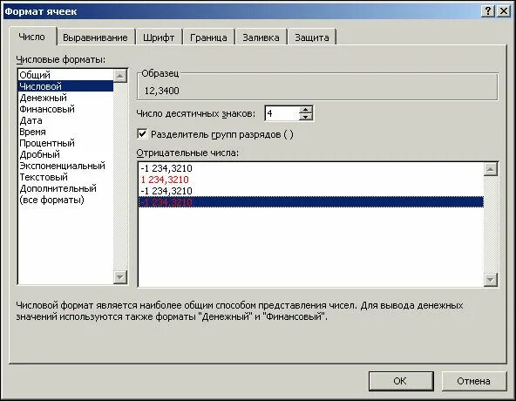Switch to the Граница tab
This screenshot has height=401, width=516.
click(x=208, y=37)
